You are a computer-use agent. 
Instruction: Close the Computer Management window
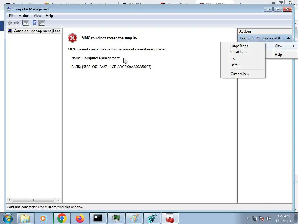(287, 9)
